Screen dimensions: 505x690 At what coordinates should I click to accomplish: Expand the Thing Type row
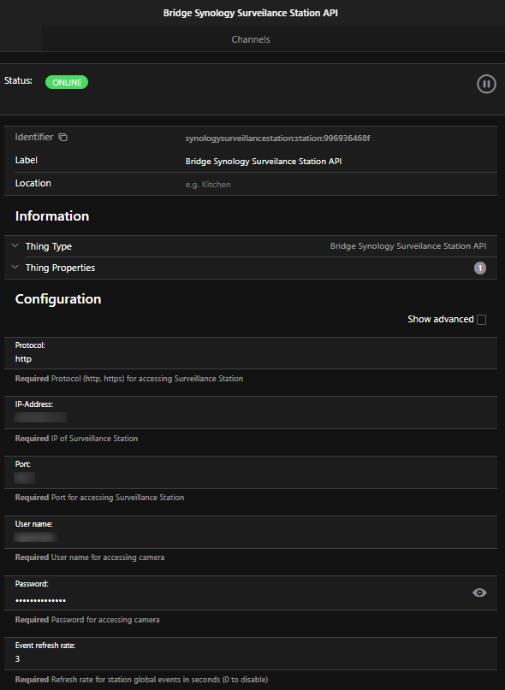[x=251, y=246]
